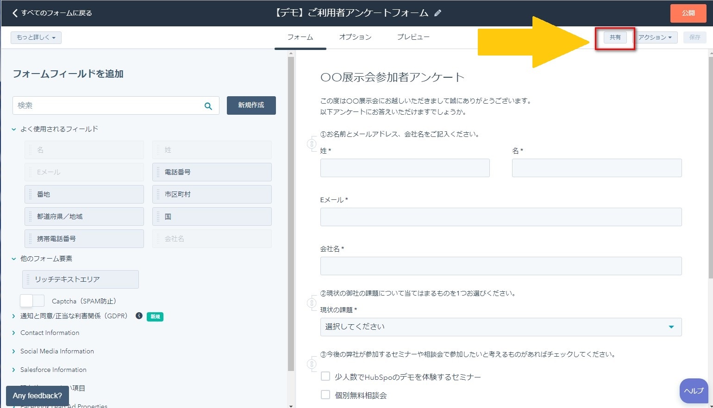
Task: Click the 保存 save button
Action: click(695, 37)
